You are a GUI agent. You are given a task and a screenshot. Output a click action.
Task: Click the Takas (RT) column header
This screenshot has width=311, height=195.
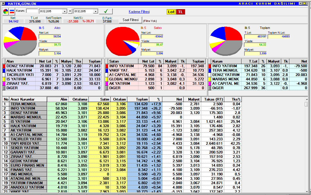[x=212, y=99]
